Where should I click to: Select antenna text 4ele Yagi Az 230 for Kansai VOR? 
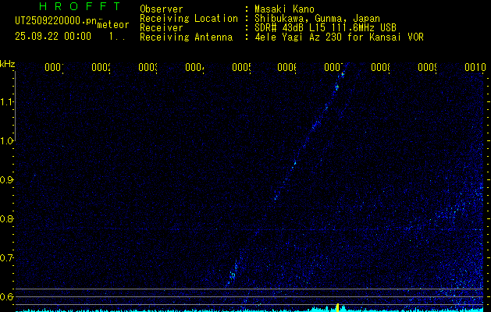click(x=339, y=37)
